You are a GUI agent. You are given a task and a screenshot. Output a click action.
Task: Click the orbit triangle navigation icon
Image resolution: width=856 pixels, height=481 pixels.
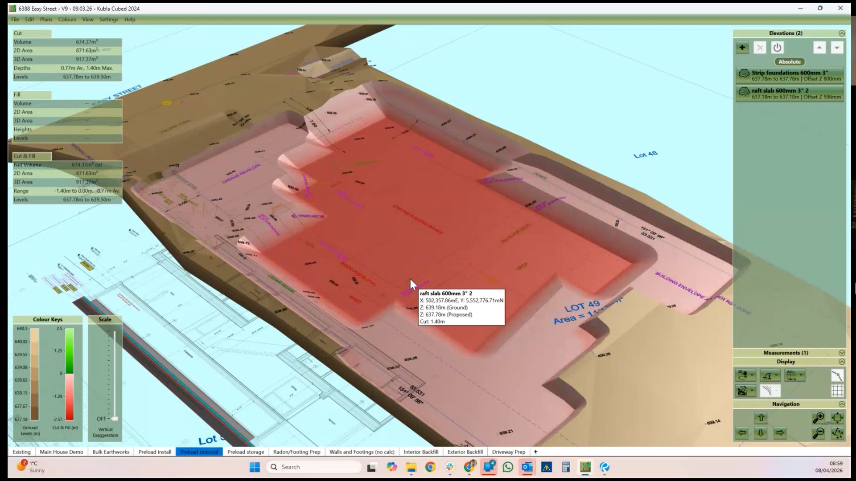[x=837, y=433]
